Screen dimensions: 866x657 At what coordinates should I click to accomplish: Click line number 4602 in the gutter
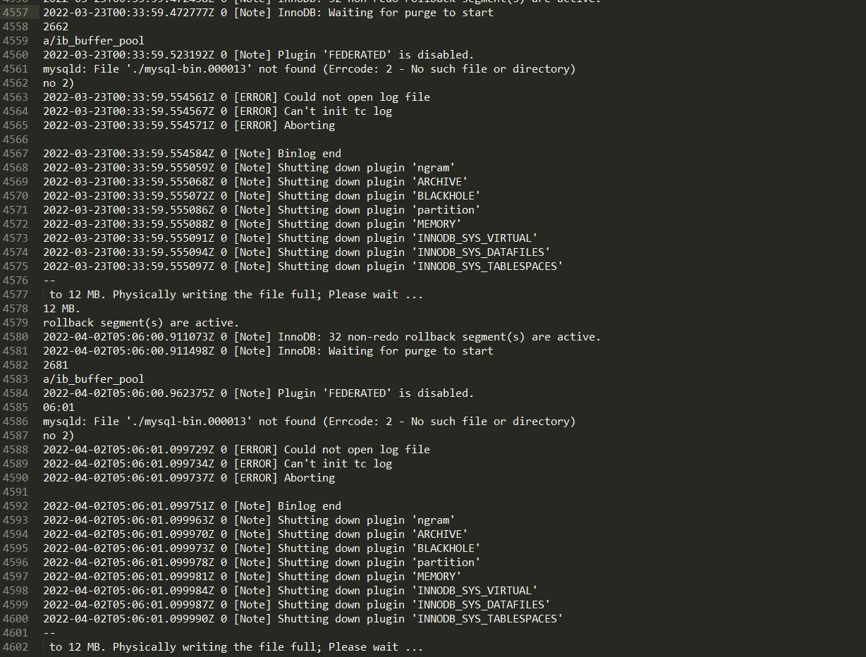[x=15, y=647]
